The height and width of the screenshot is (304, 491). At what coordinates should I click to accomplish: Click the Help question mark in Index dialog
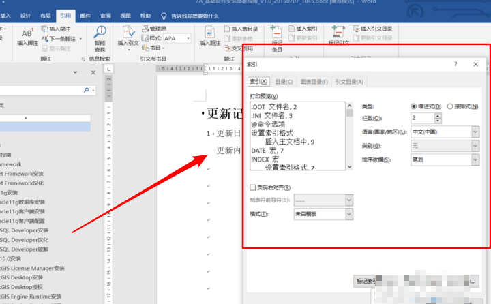tap(456, 64)
